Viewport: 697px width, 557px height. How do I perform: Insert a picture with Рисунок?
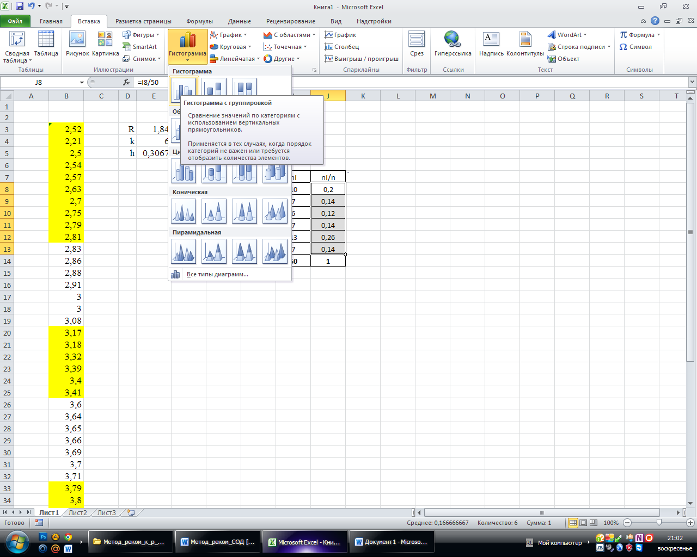tap(77, 44)
